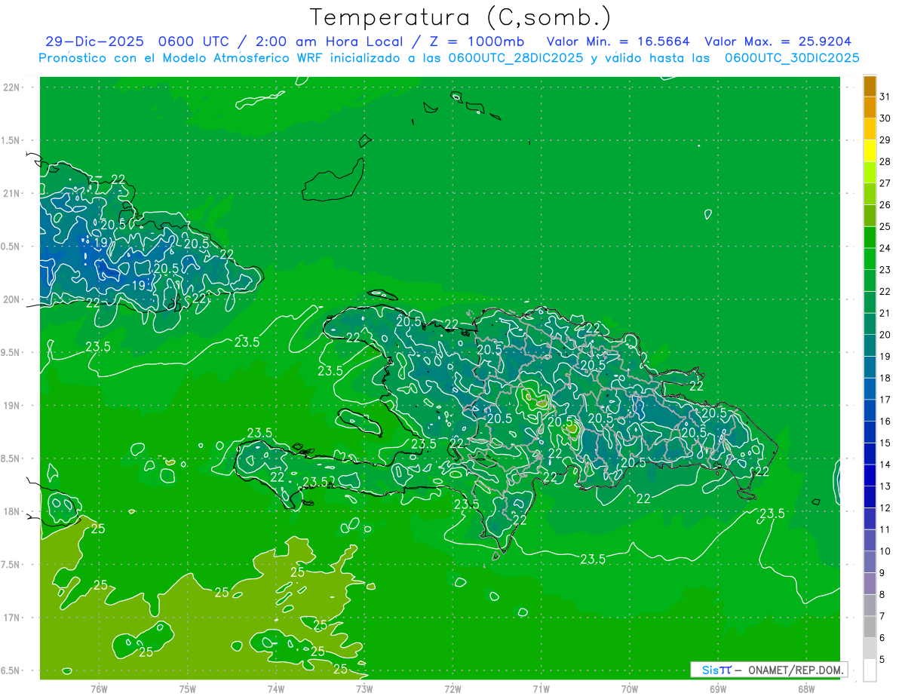Image resolution: width=905 pixels, height=699 pixels.
Task: Click the colorbar scale label '10'
Action: (885, 550)
